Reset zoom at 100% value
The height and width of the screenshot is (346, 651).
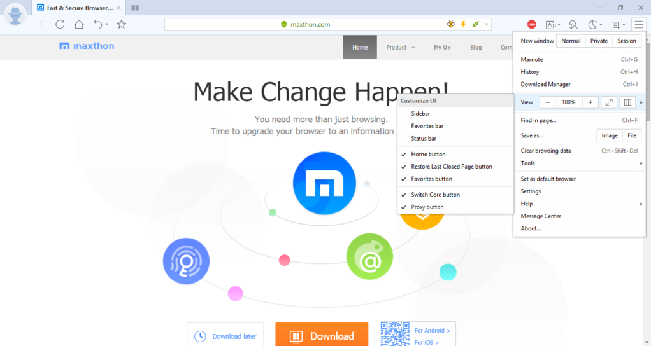[568, 102]
